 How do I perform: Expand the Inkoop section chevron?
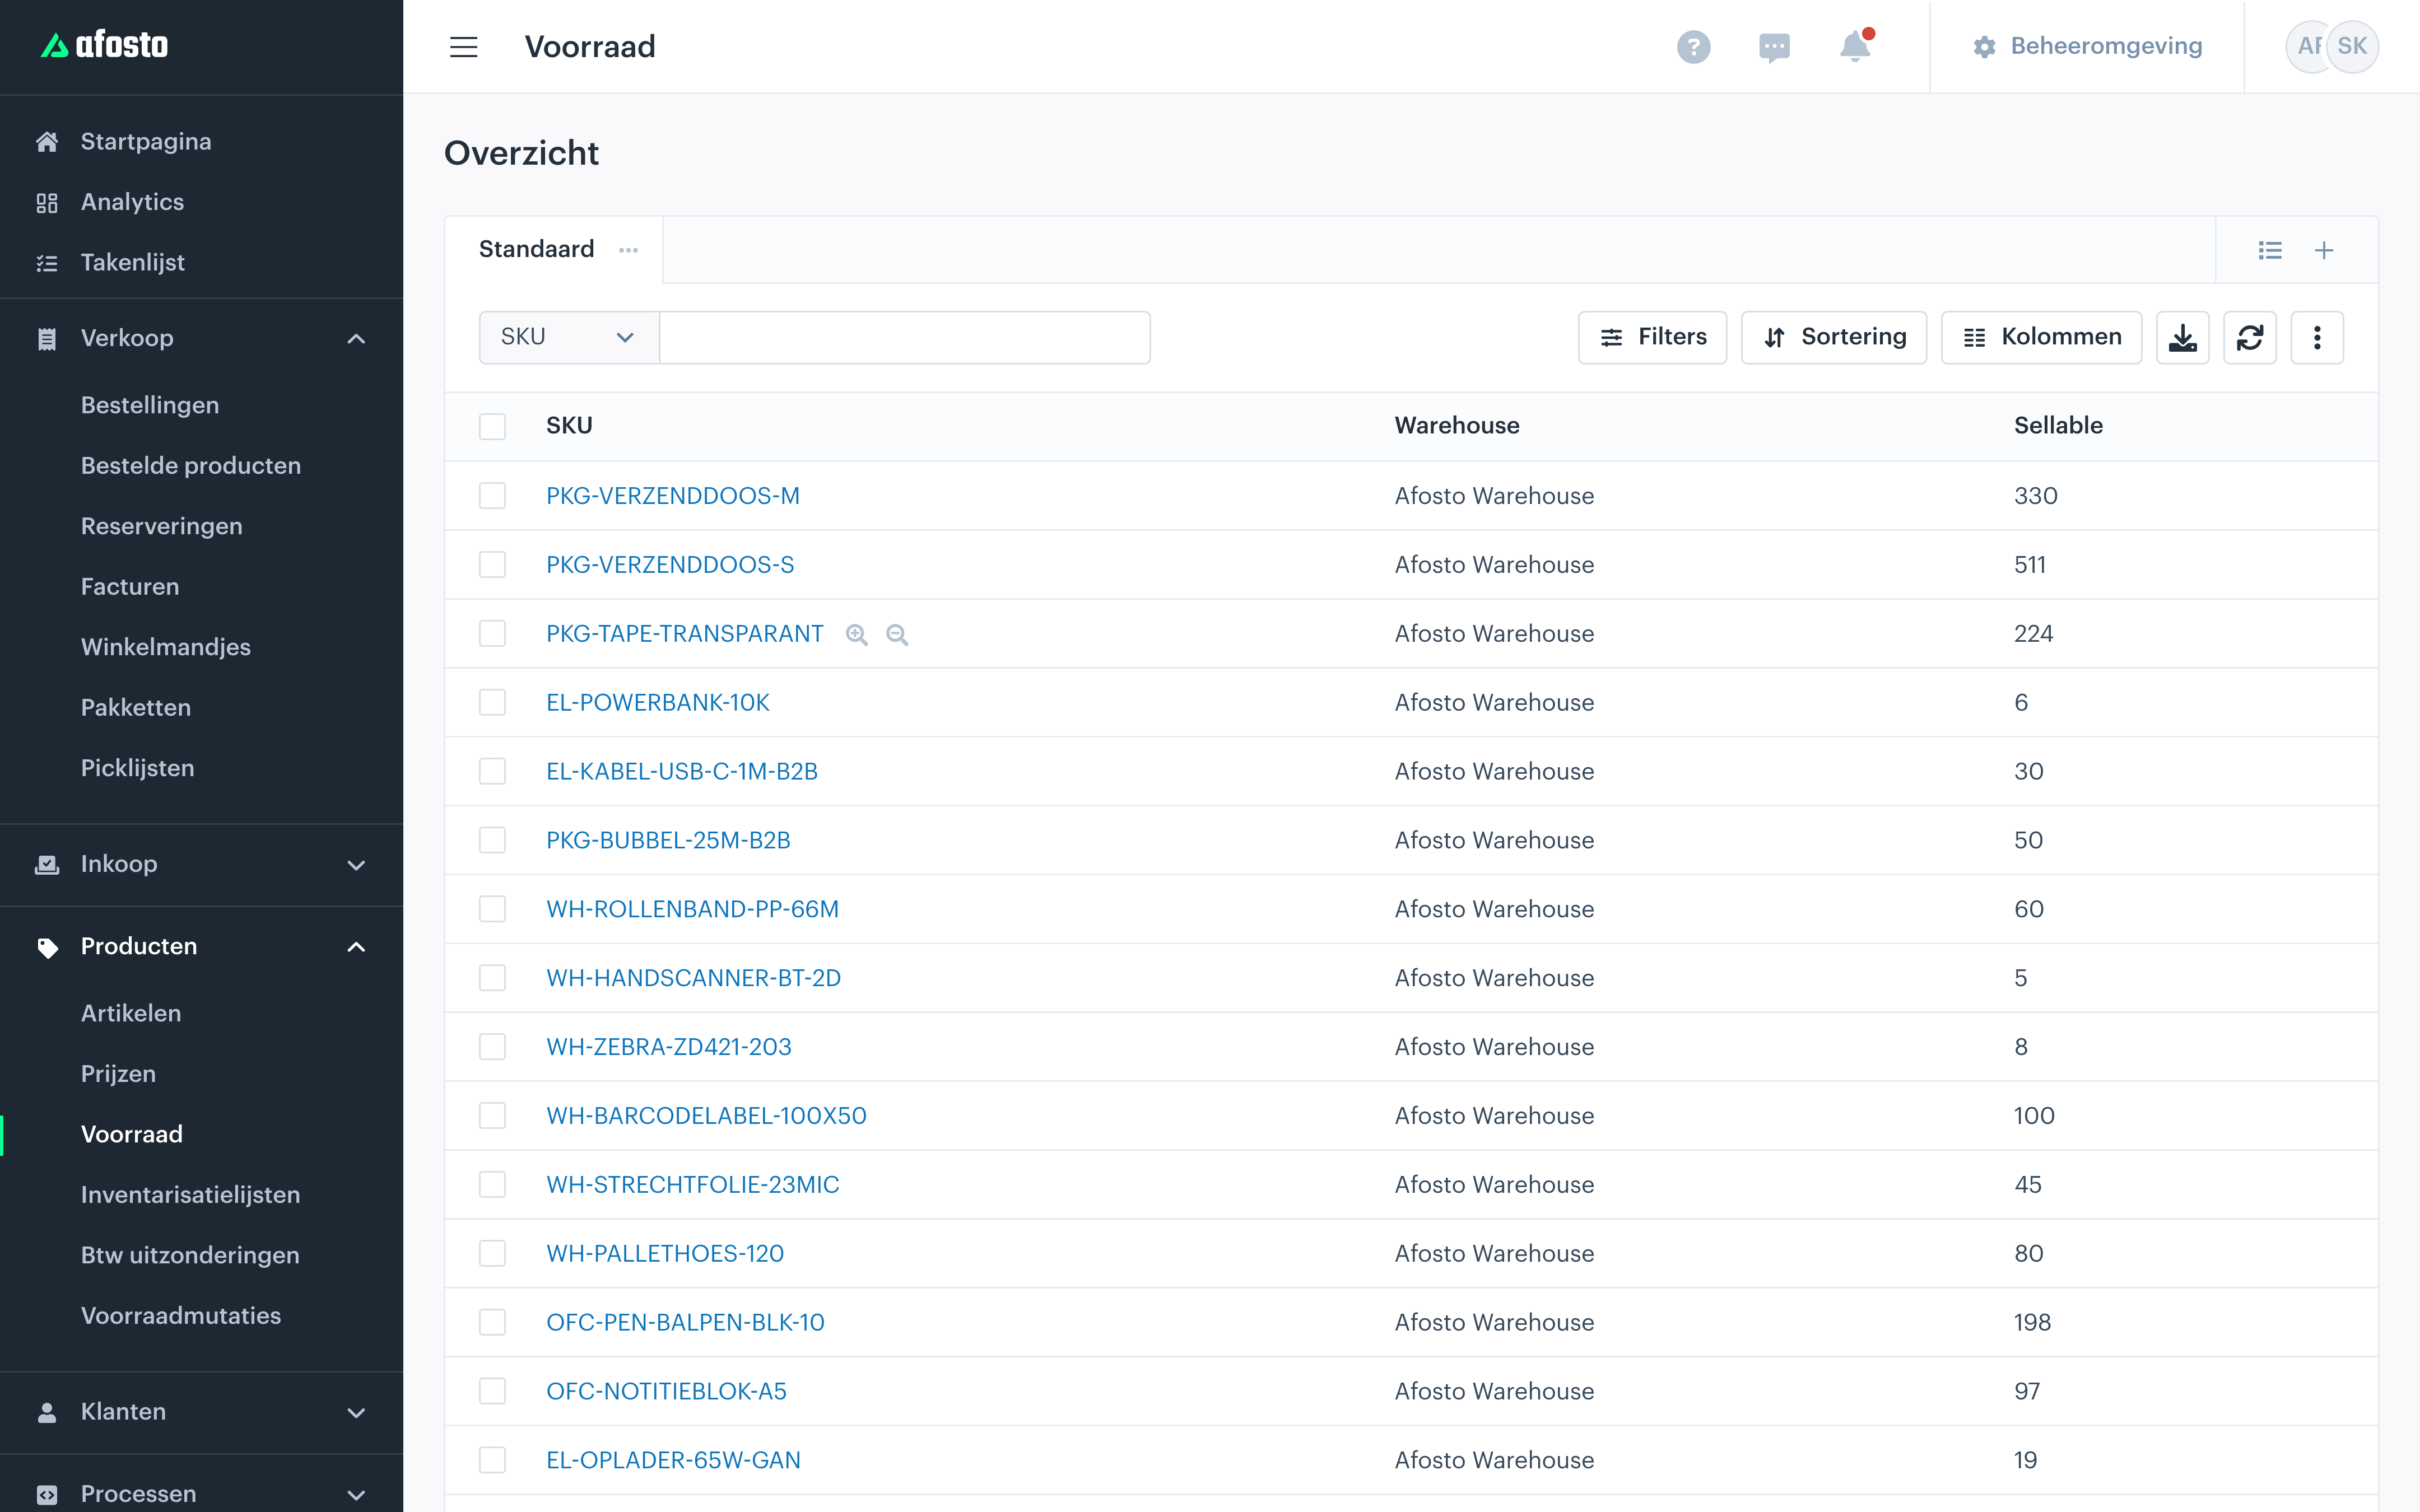coord(356,865)
